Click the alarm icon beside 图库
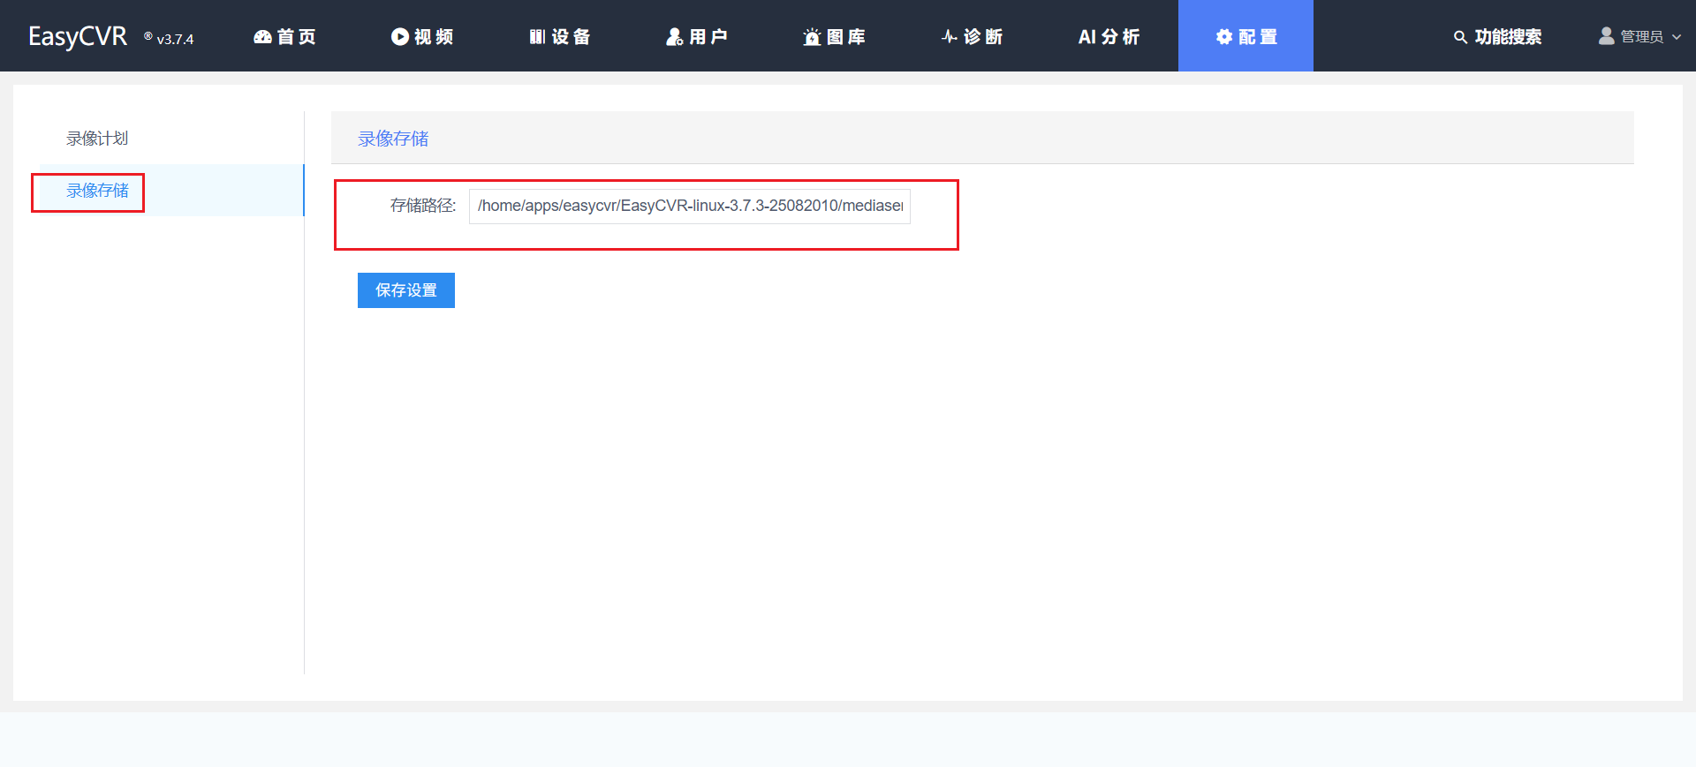 click(x=812, y=37)
